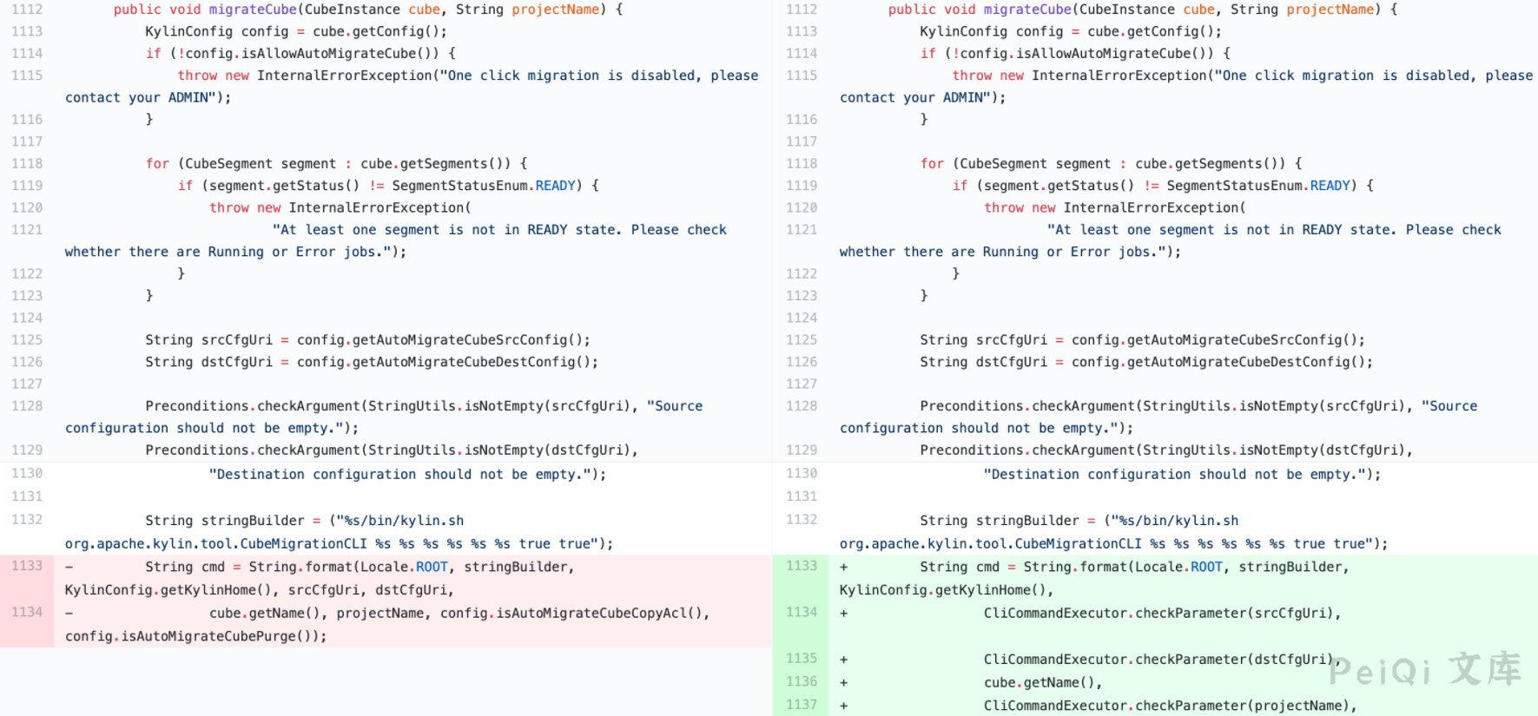Select added line number 1137
The height and width of the screenshot is (716, 1538).
(801, 705)
